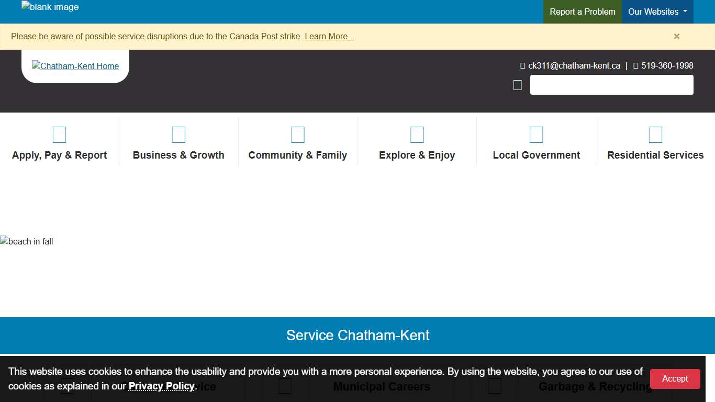Click inside the search input field

(611, 84)
